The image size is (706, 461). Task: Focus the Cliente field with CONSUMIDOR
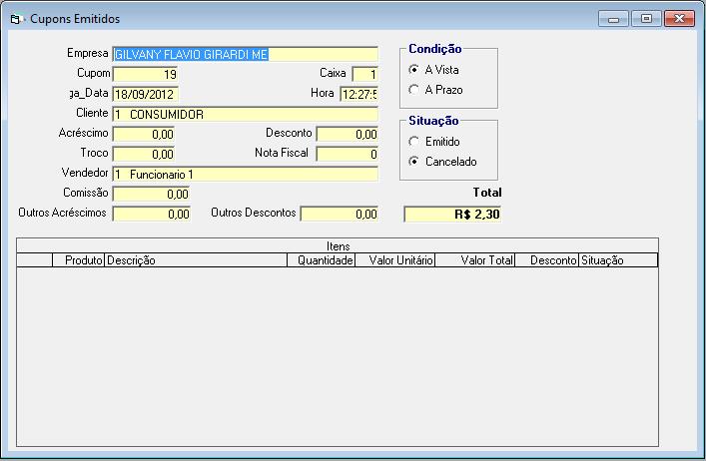(246, 114)
